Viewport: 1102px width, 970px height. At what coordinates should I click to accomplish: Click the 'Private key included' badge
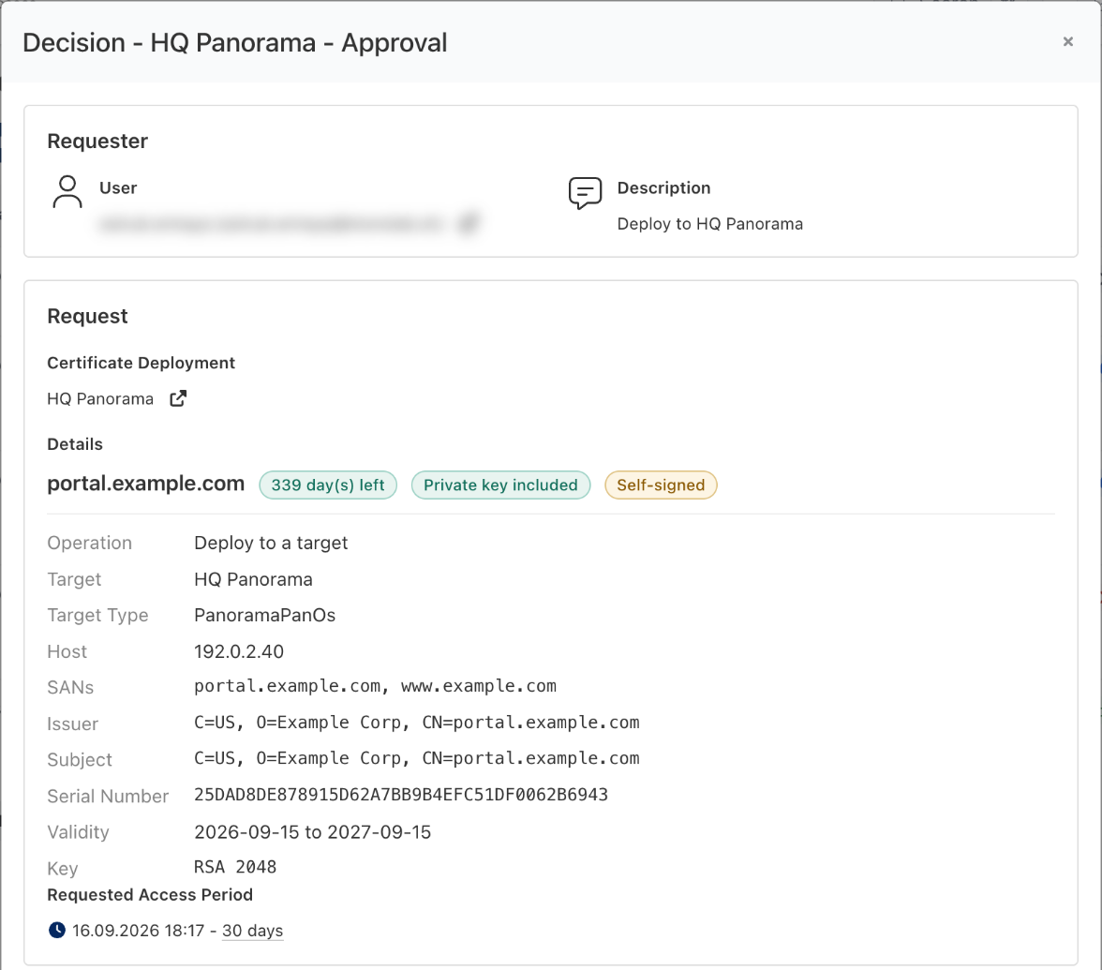pyautogui.click(x=500, y=485)
